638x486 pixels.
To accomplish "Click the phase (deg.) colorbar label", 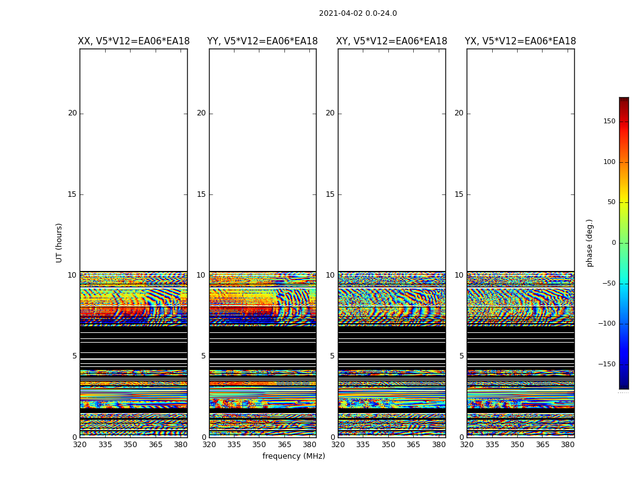I will pos(589,243).
